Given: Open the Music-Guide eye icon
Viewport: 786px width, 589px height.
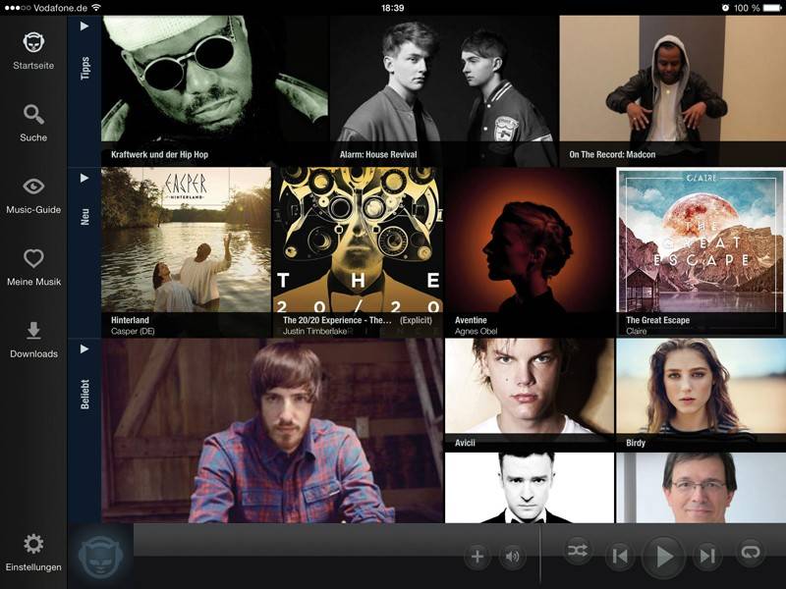Looking at the screenshot, I should click(x=33, y=187).
